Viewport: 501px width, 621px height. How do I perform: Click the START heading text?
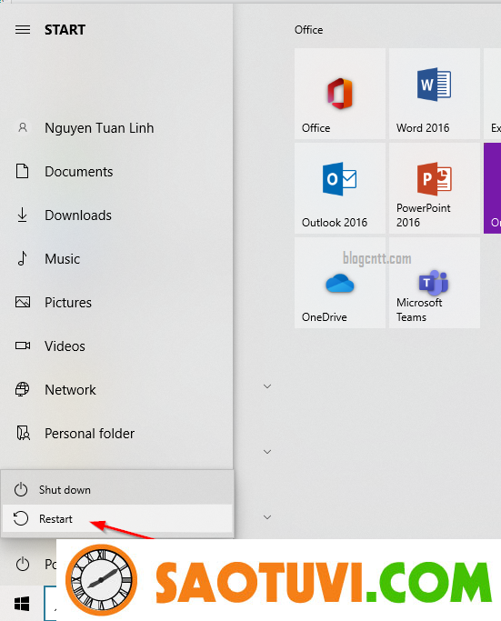coord(65,30)
